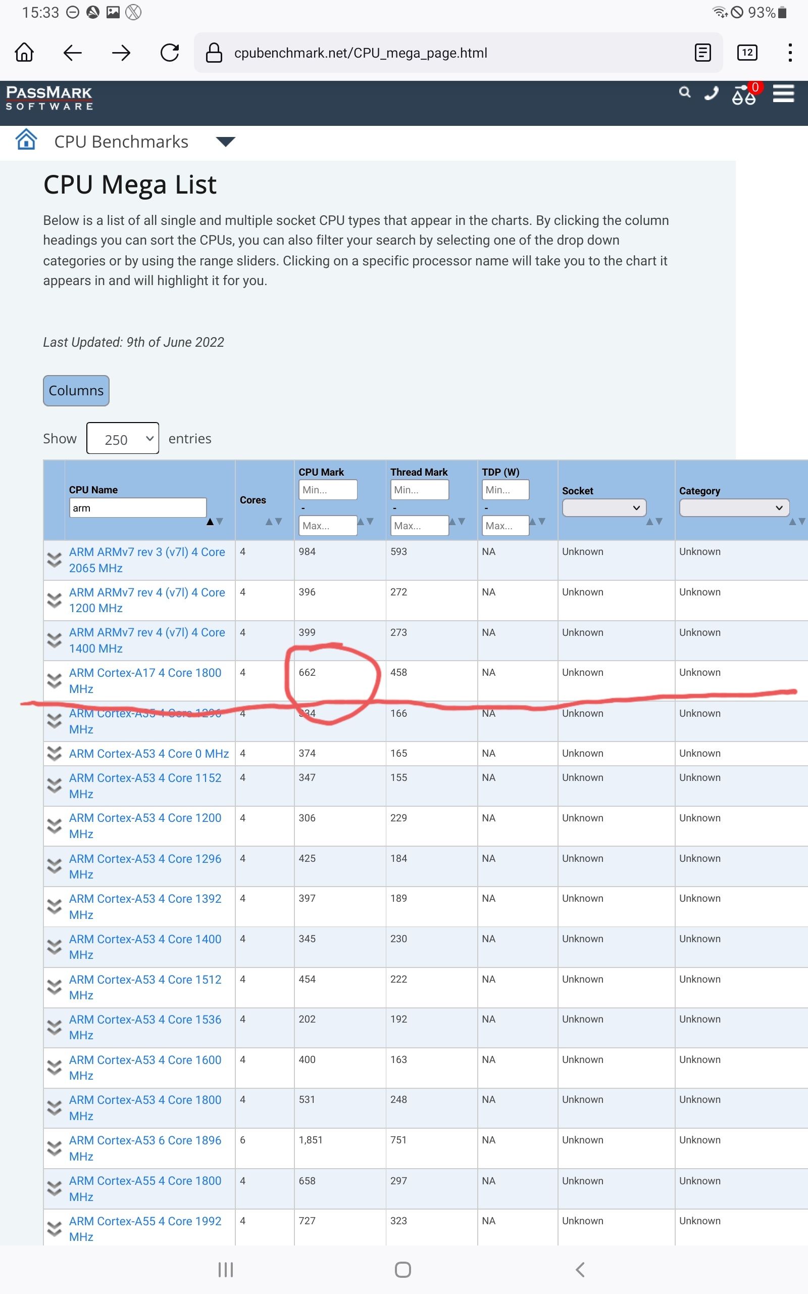Open ARM ARMv7 rev 3 (v7l) 2065 MHz link
The width and height of the screenshot is (808, 1294).
[x=147, y=560]
